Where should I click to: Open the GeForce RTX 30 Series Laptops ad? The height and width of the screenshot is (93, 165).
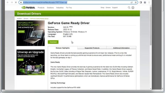coord(30,33)
